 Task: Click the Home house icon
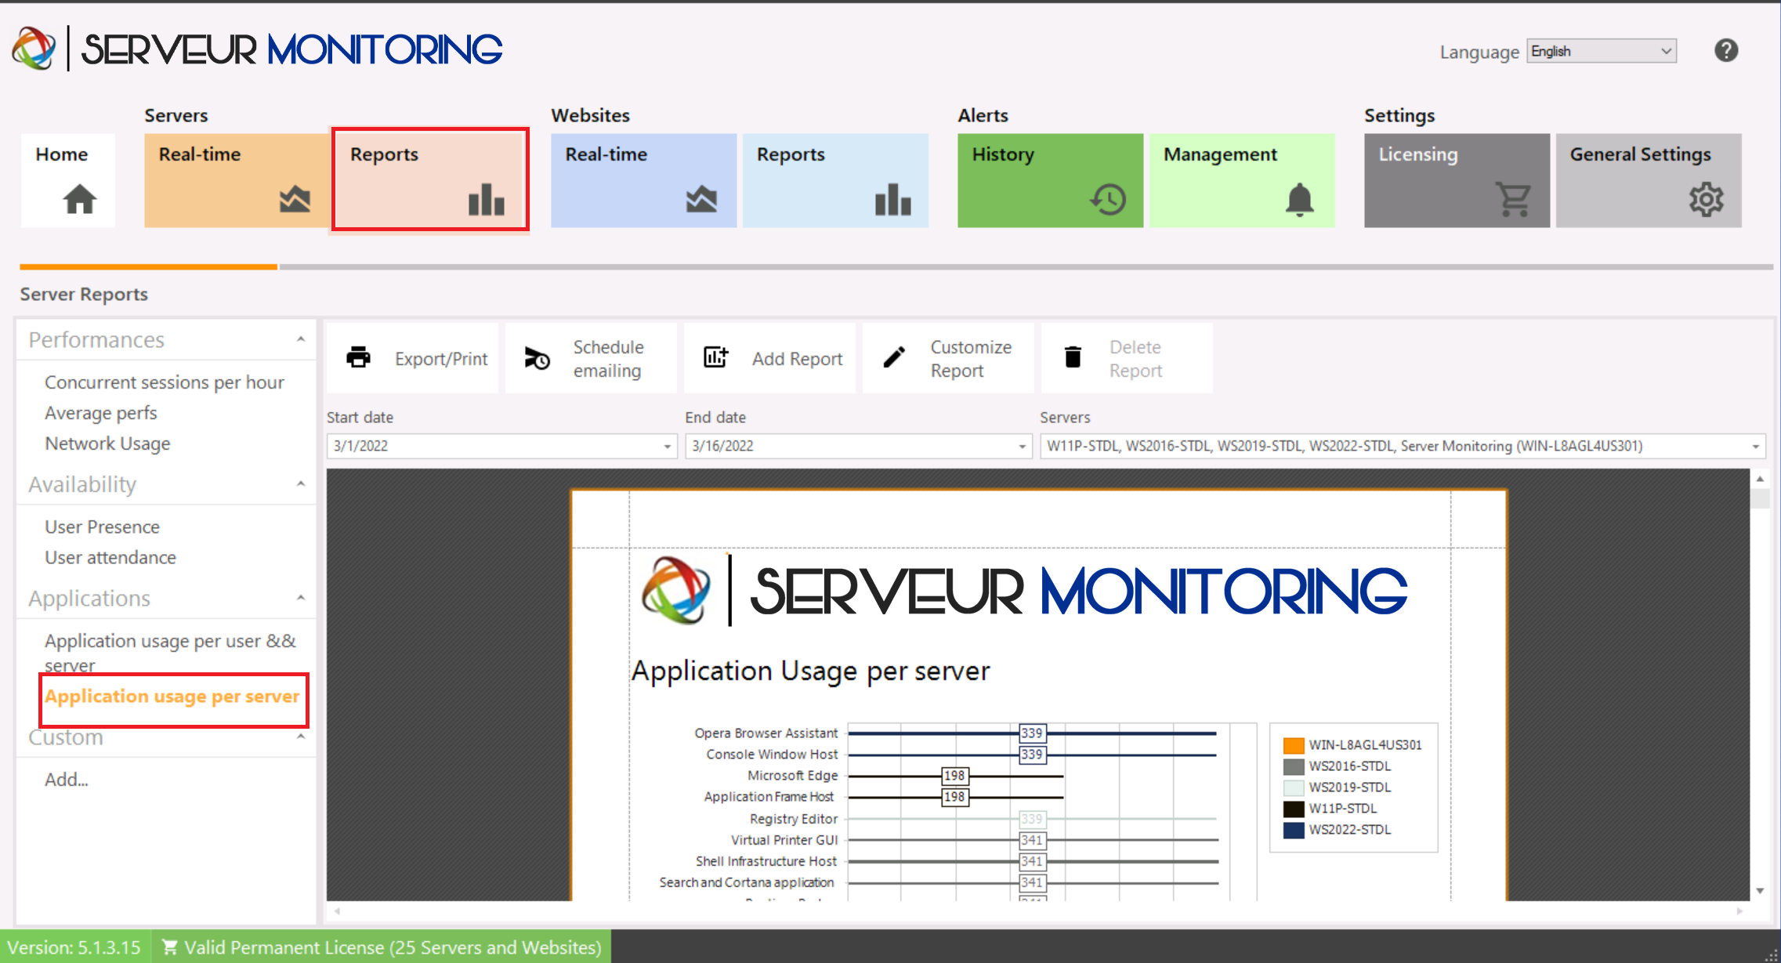(80, 199)
